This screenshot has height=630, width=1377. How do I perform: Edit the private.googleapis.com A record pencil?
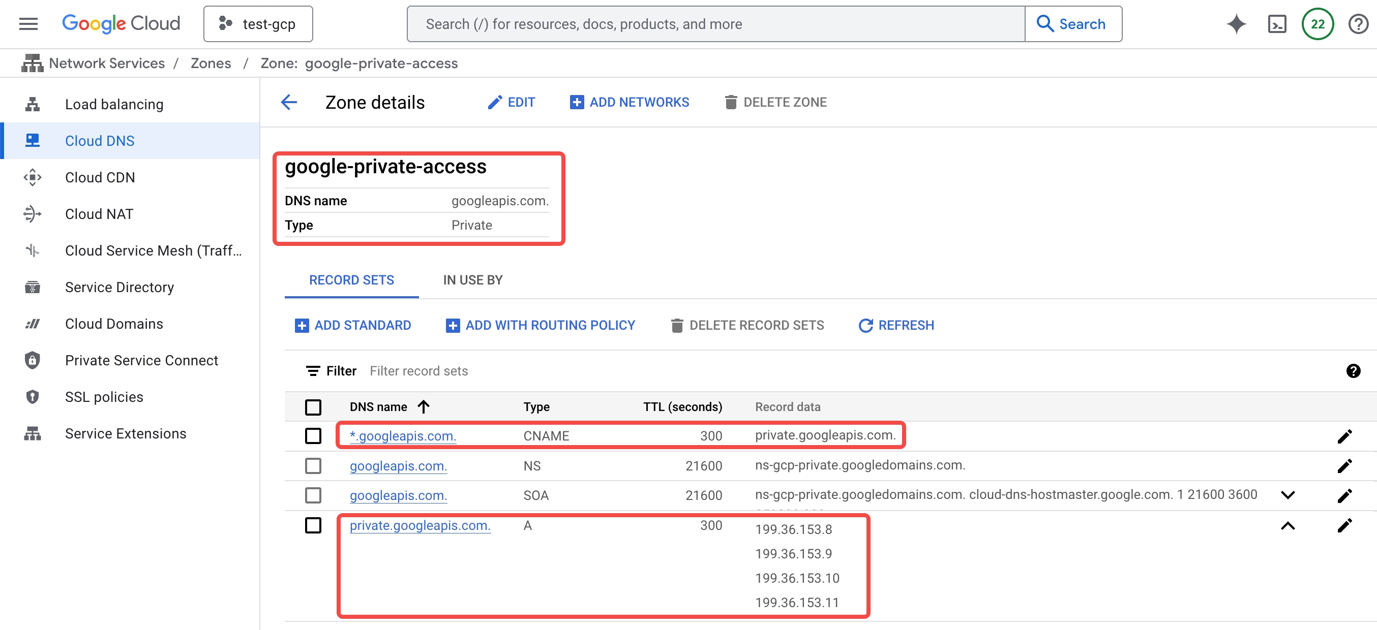point(1344,525)
